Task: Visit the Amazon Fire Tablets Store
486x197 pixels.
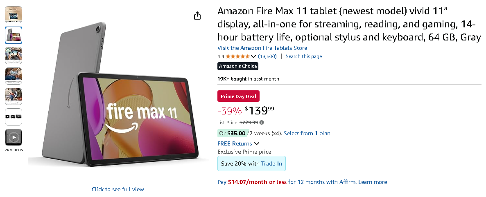Action: [x=262, y=48]
